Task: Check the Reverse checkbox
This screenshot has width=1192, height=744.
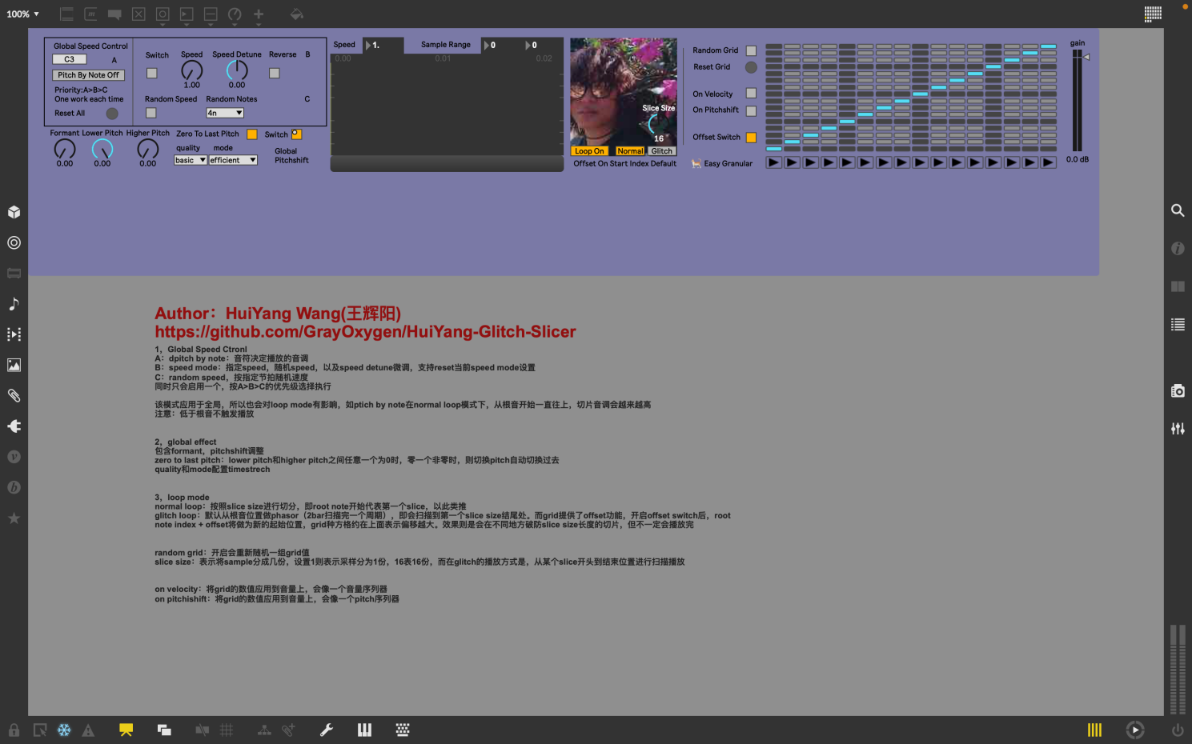Action: click(x=275, y=74)
